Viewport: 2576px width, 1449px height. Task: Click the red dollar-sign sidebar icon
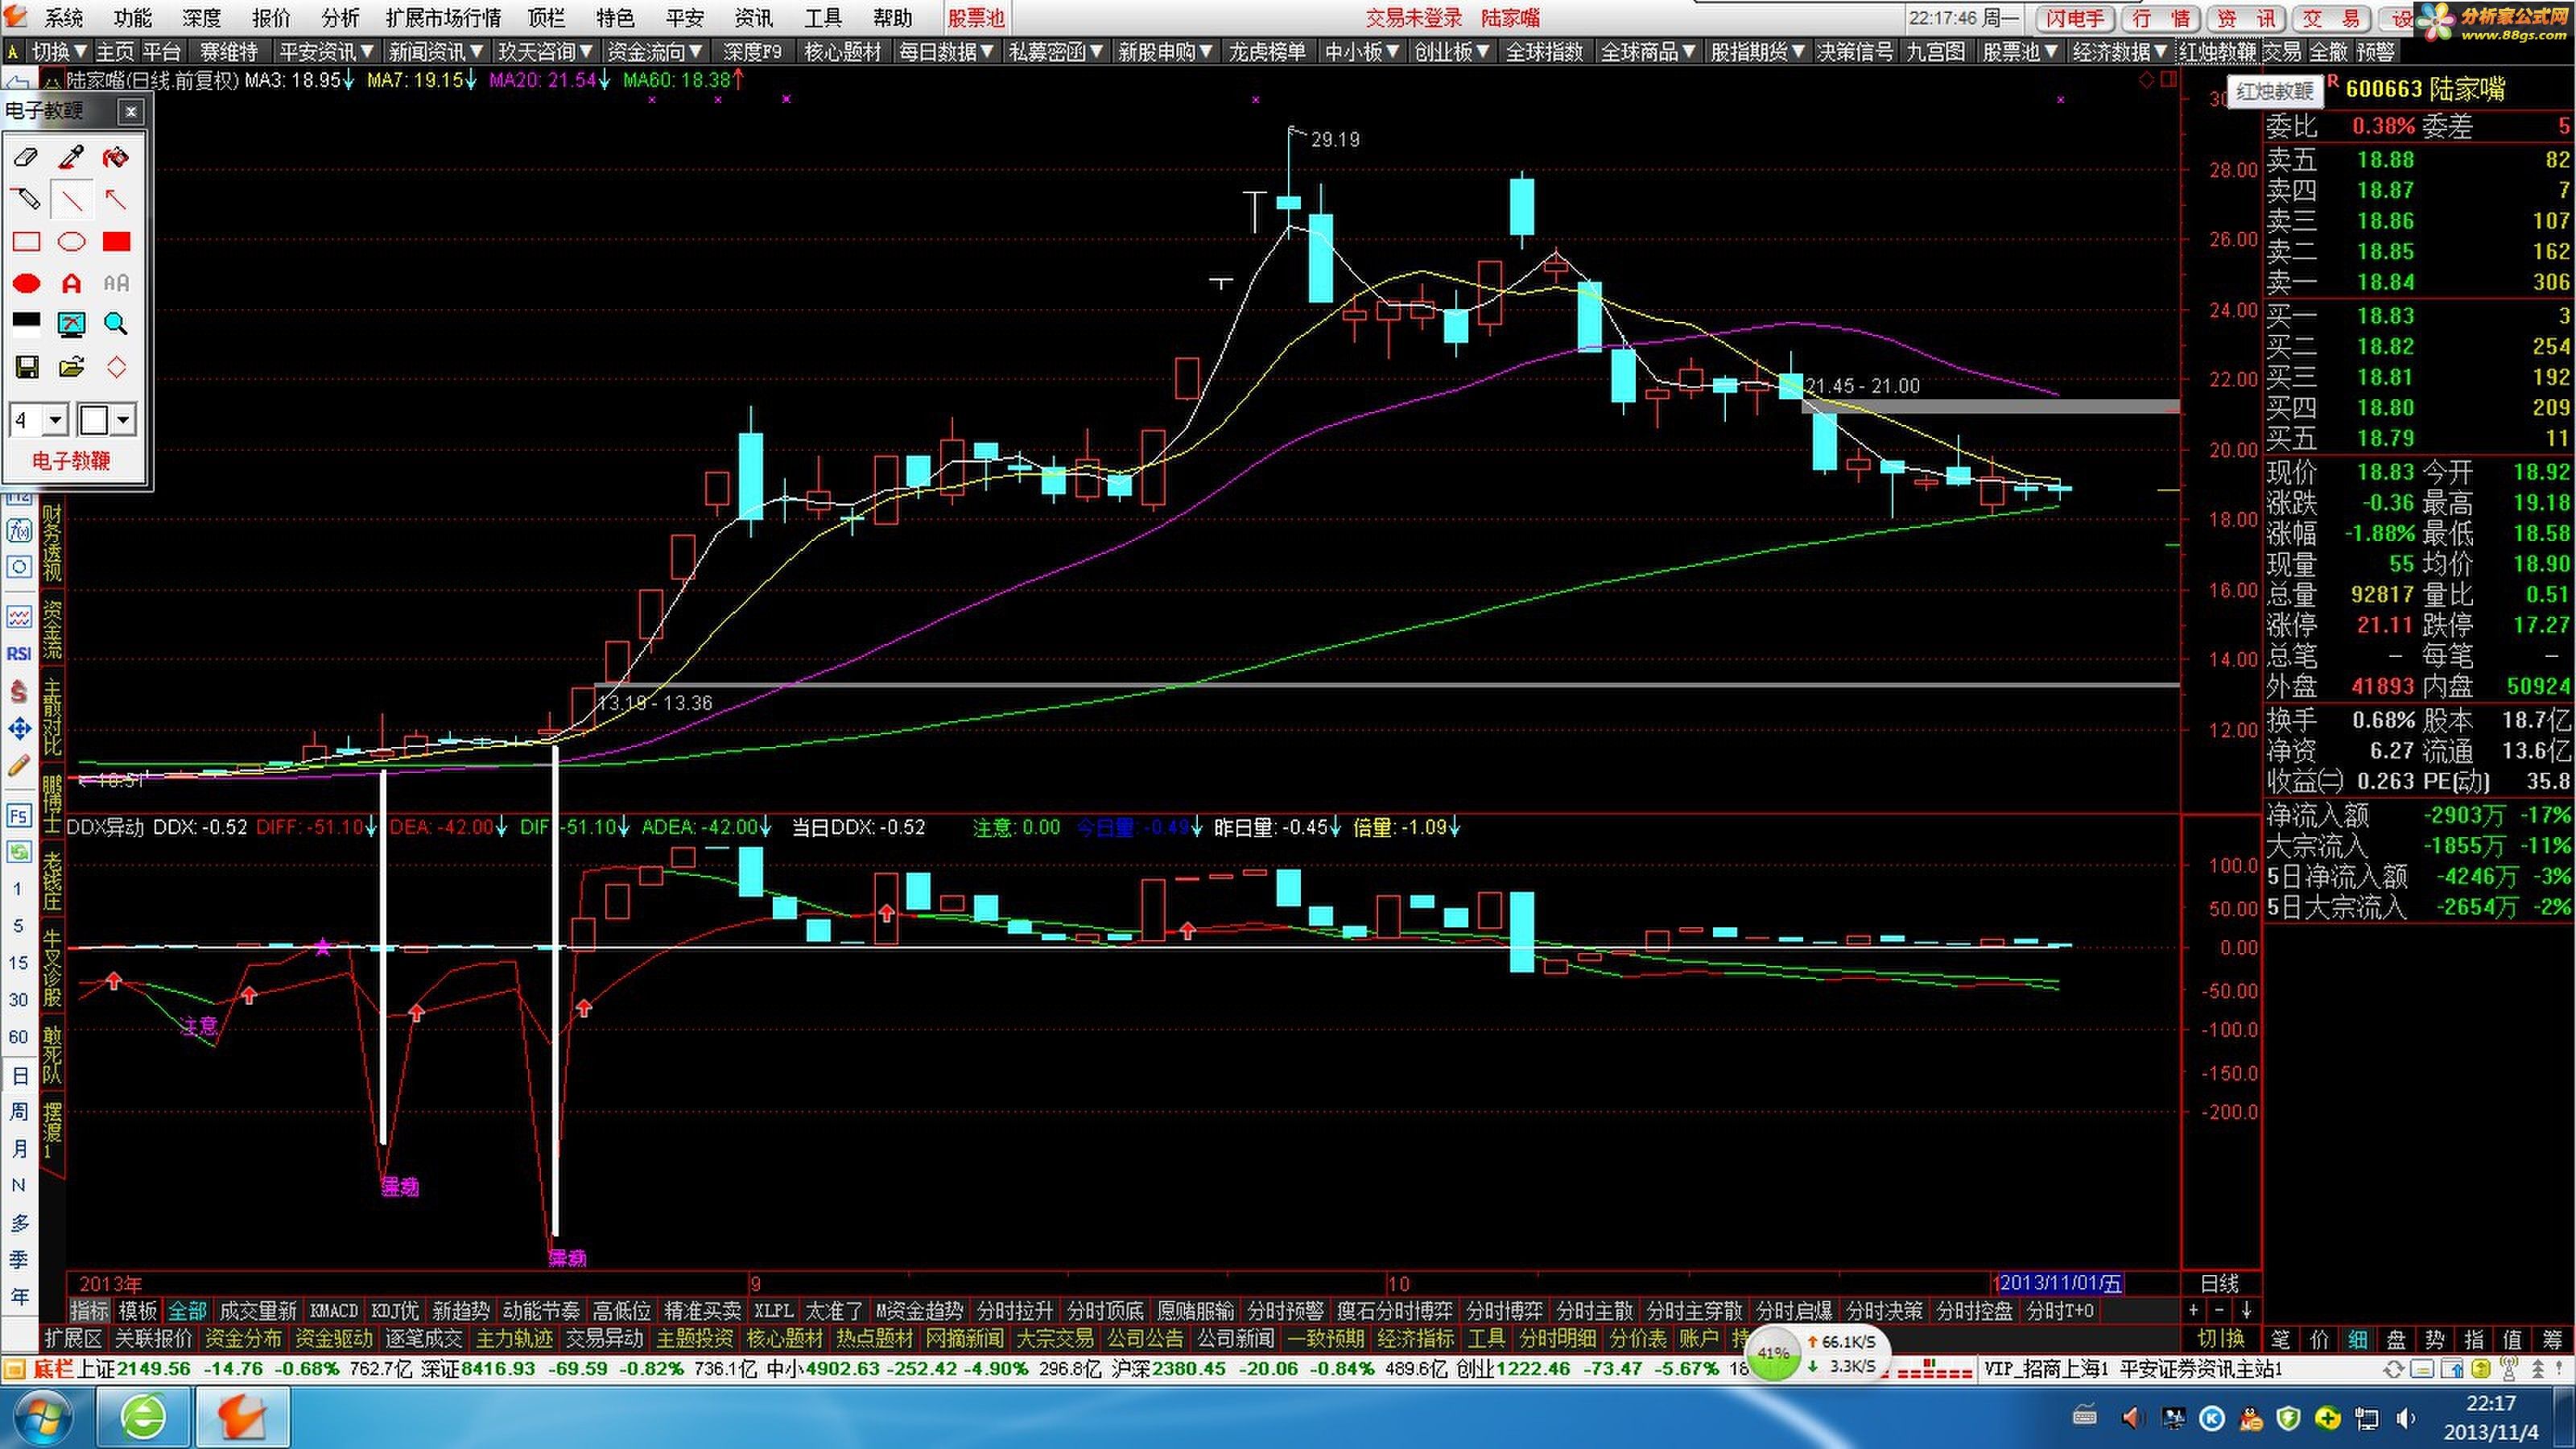point(19,691)
